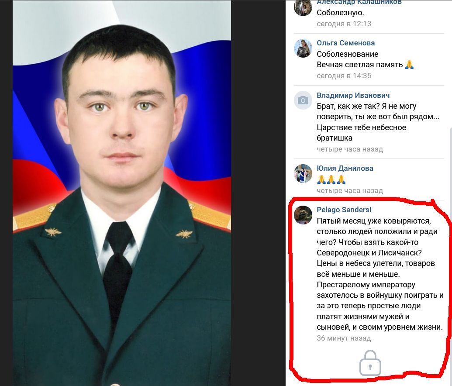Open Юлия Данилова profile name

(345, 168)
